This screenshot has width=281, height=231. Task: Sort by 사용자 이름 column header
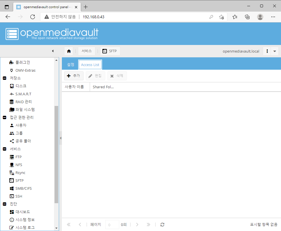pos(76,87)
